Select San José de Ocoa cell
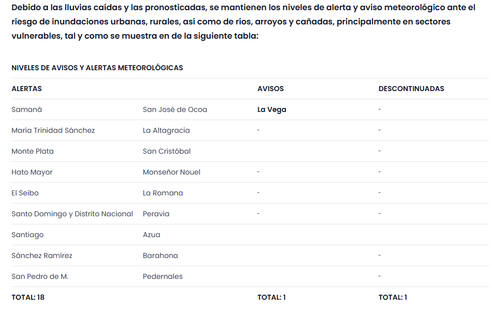Screen dimensions: 501x314 [174, 109]
